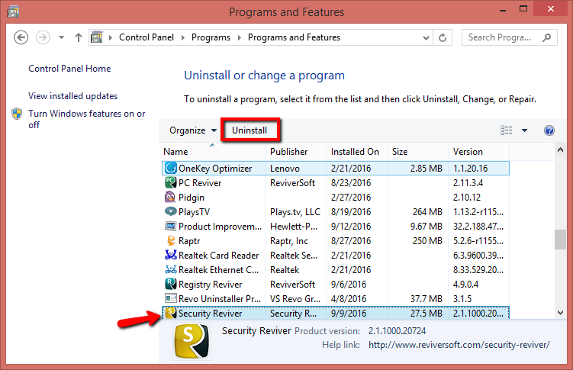
Task: Click the Uninstall toolbar button
Action: tap(249, 130)
